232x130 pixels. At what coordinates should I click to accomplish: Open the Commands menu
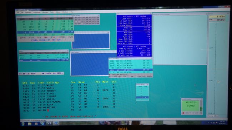(37, 12)
